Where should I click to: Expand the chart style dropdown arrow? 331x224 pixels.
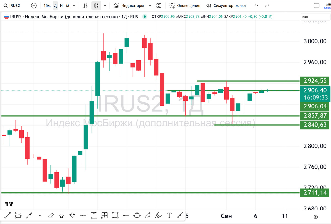point(105,6)
